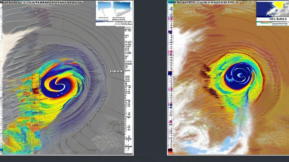The image size is (289, 162).
Task: Select the building outline in left map's lower corner
Action: [115, 125]
